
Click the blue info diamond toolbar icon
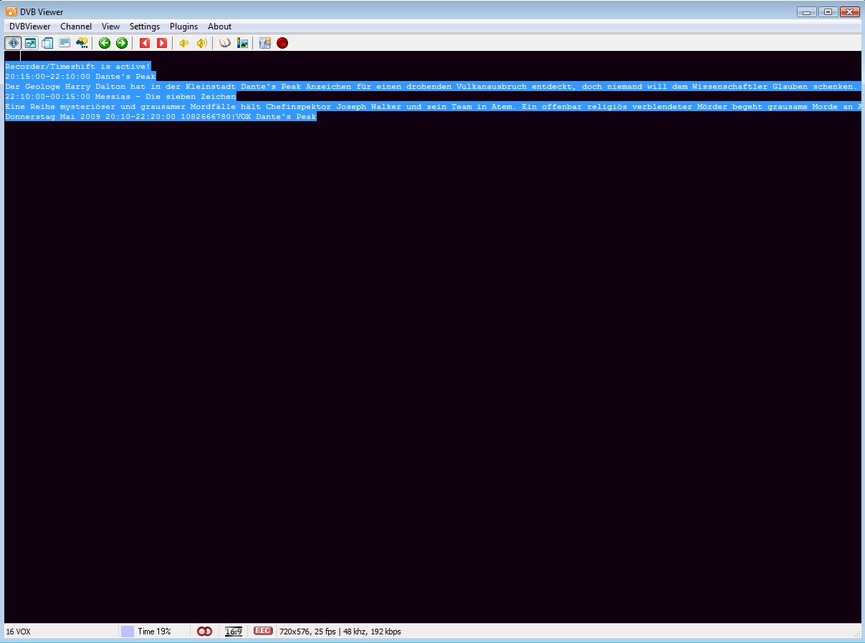tap(13, 43)
